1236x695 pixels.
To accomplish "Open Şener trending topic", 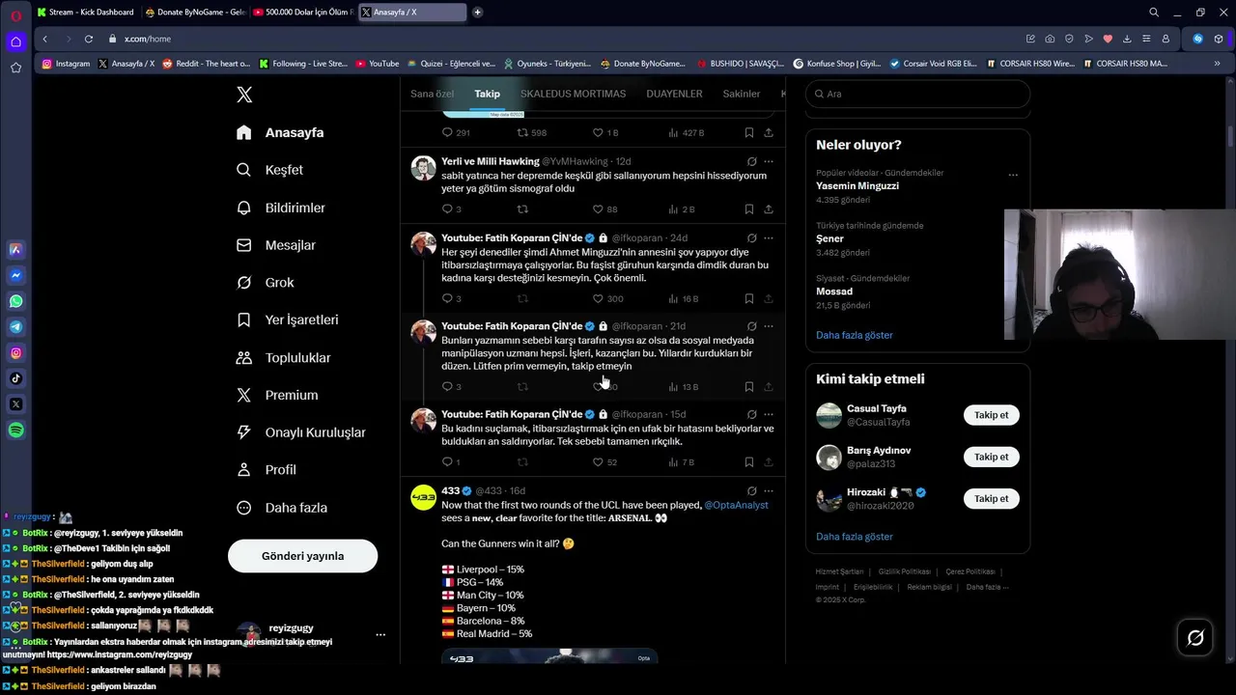I will pyautogui.click(x=829, y=238).
